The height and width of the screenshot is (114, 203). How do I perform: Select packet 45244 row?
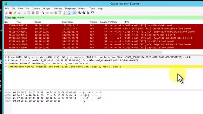point(103,44)
